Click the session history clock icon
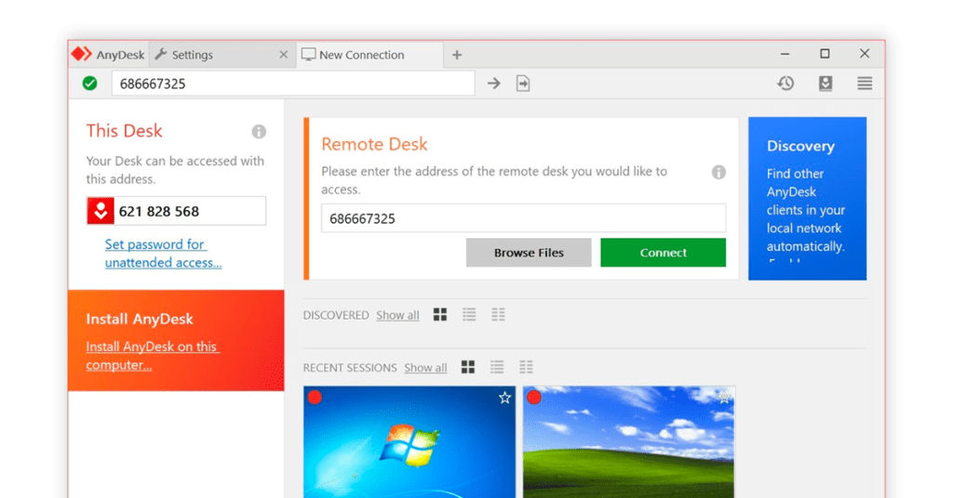The image size is (953, 498). tap(785, 84)
